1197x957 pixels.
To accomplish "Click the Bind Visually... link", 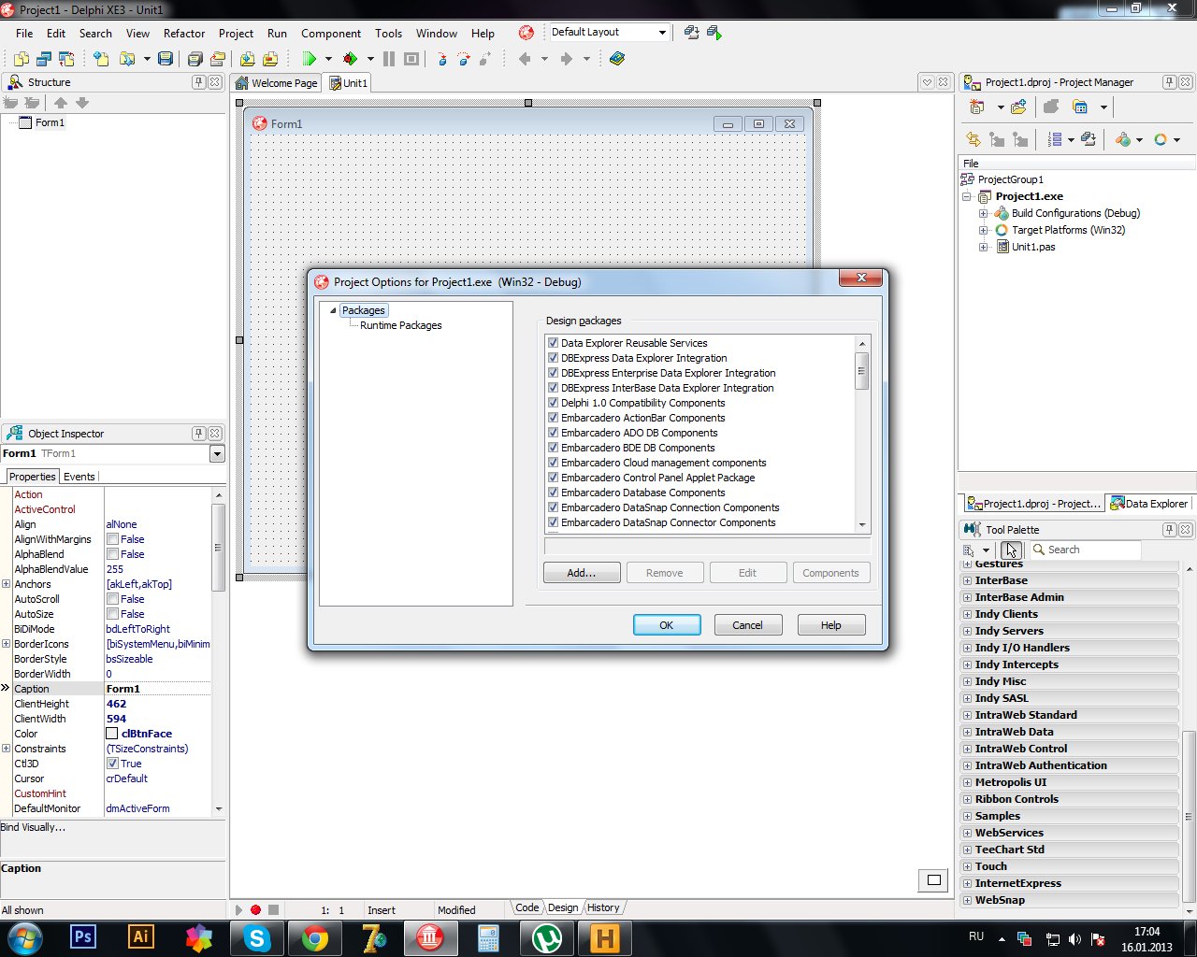I will (34, 827).
